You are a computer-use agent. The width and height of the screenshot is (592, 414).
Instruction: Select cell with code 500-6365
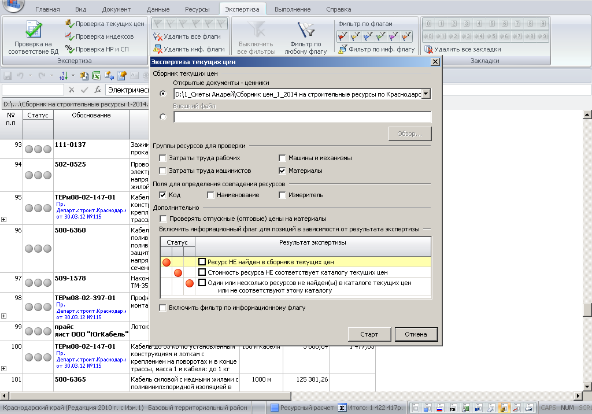click(91, 382)
